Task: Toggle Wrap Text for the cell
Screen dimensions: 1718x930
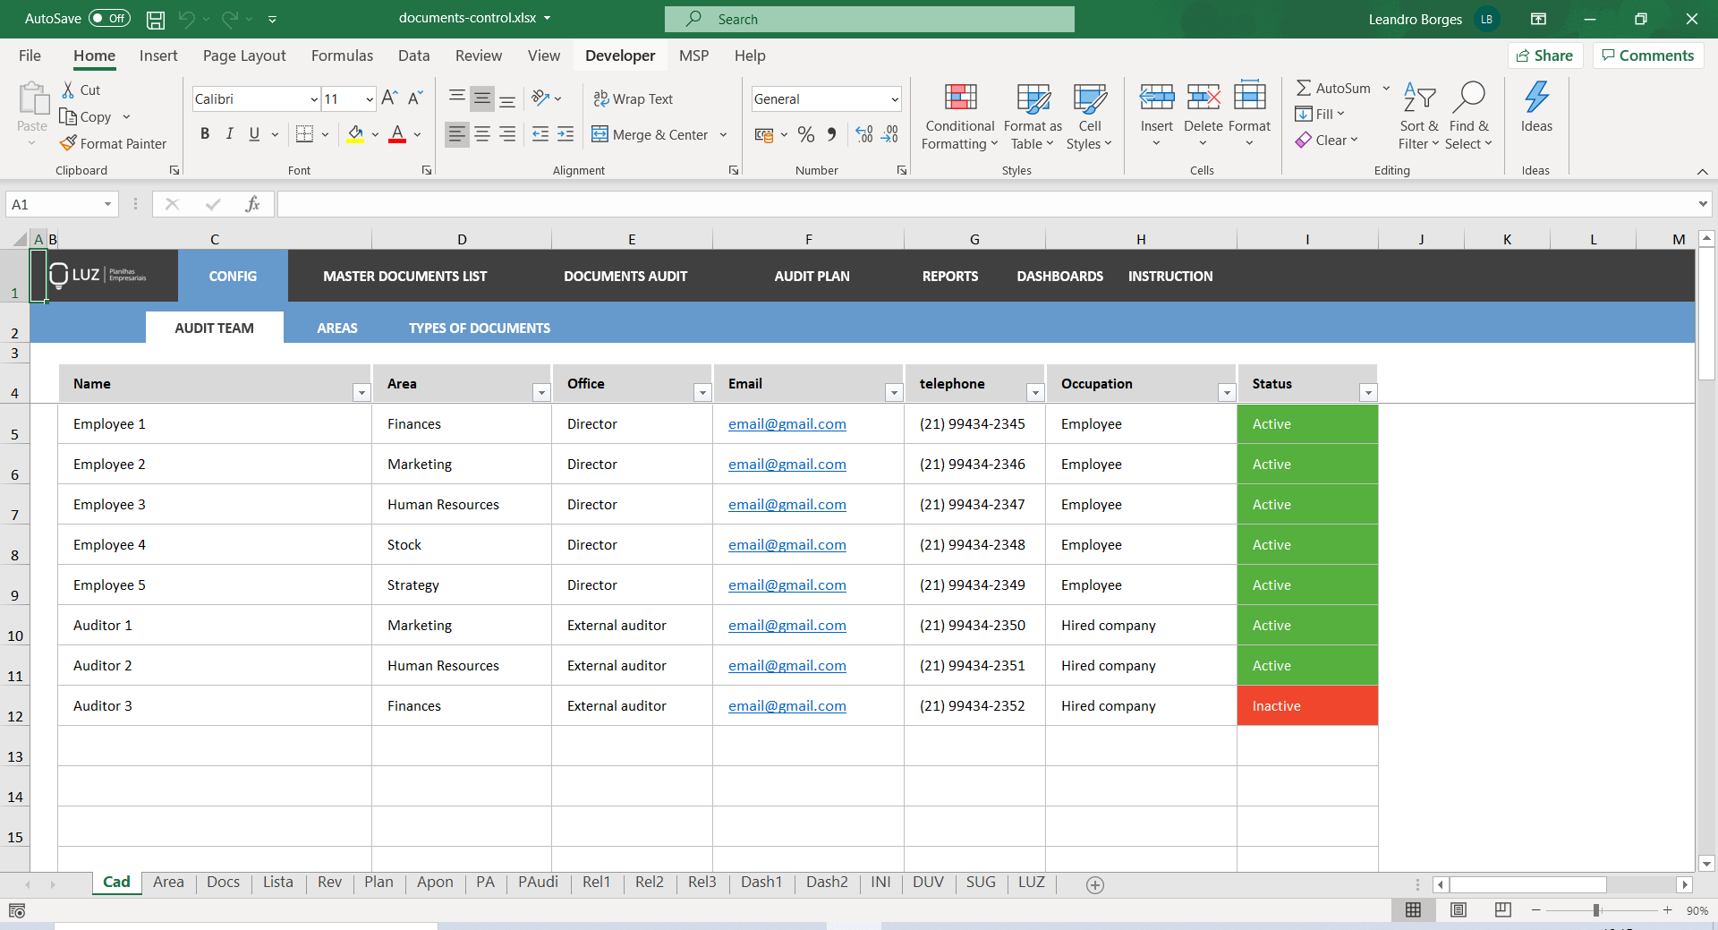Action: pos(633,98)
